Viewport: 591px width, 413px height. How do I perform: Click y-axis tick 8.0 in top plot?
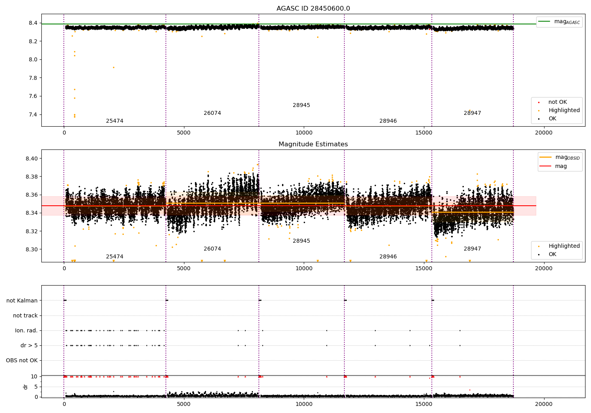point(33,60)
